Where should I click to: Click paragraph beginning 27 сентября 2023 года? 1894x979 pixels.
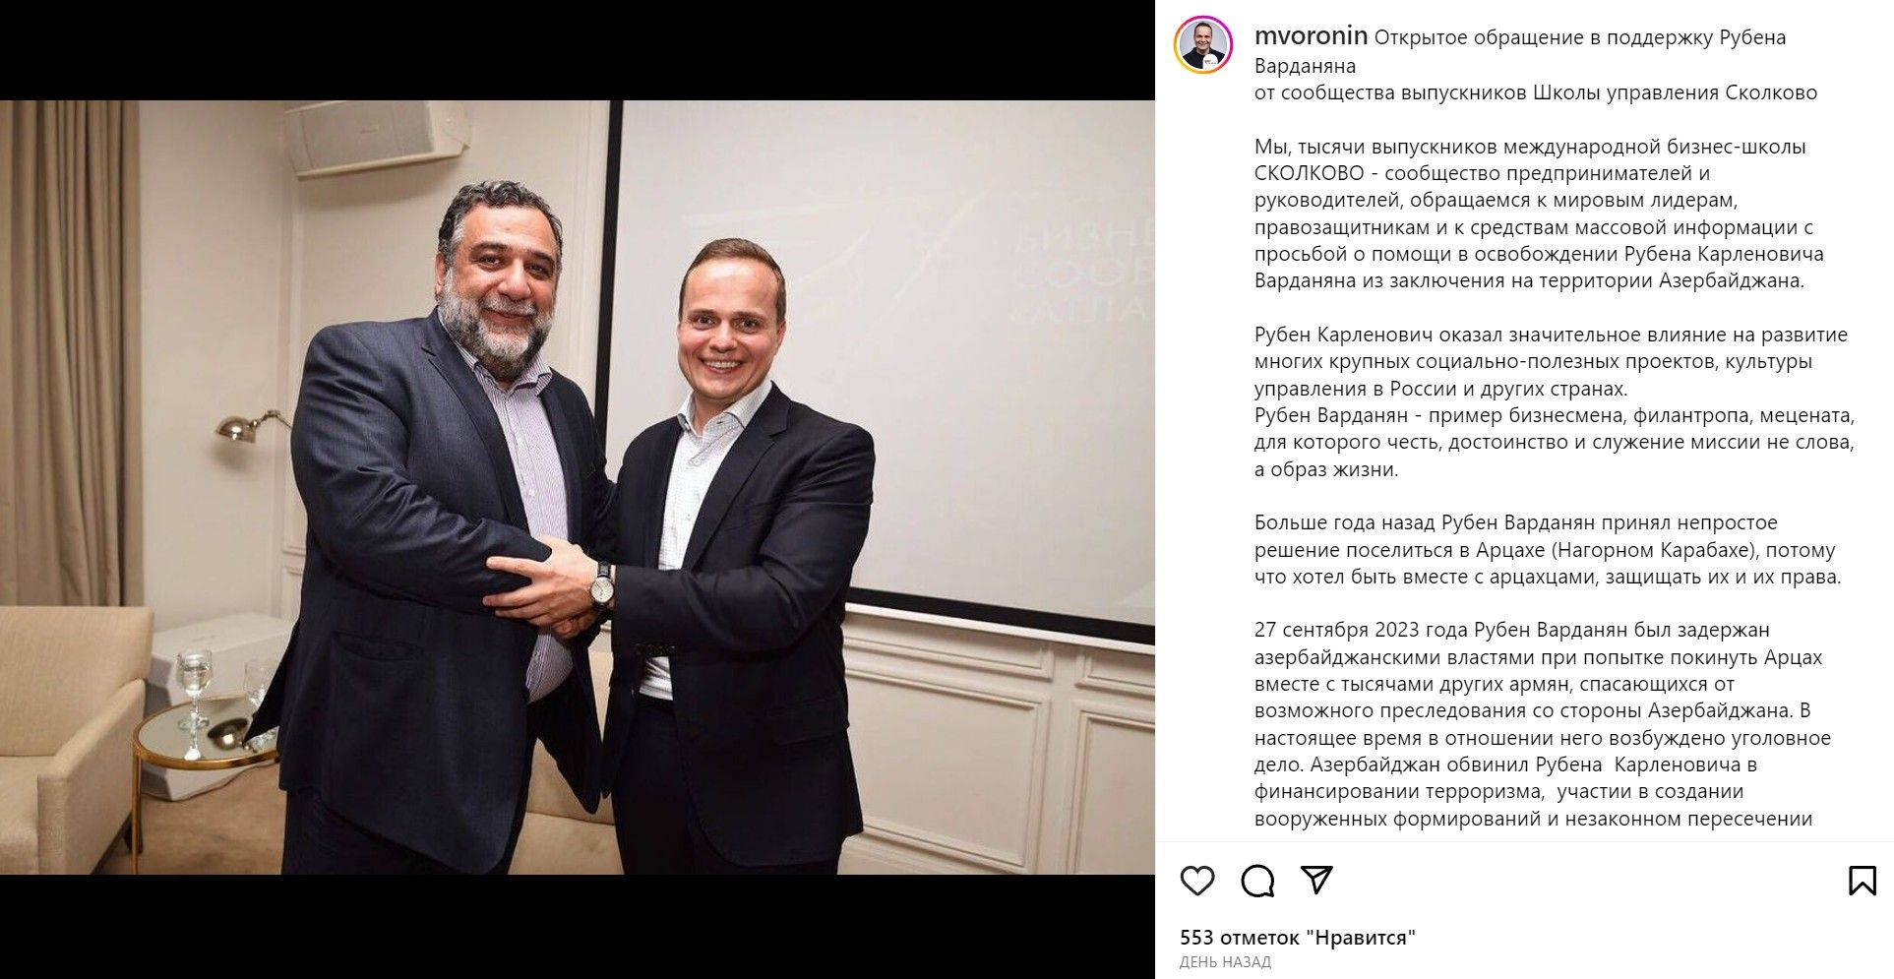coord(1543,724)
